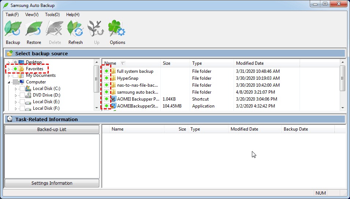The image size is (350, 199).
Task: Uncheck the samsung auto back... checkbox
Action: coord(107,92)
